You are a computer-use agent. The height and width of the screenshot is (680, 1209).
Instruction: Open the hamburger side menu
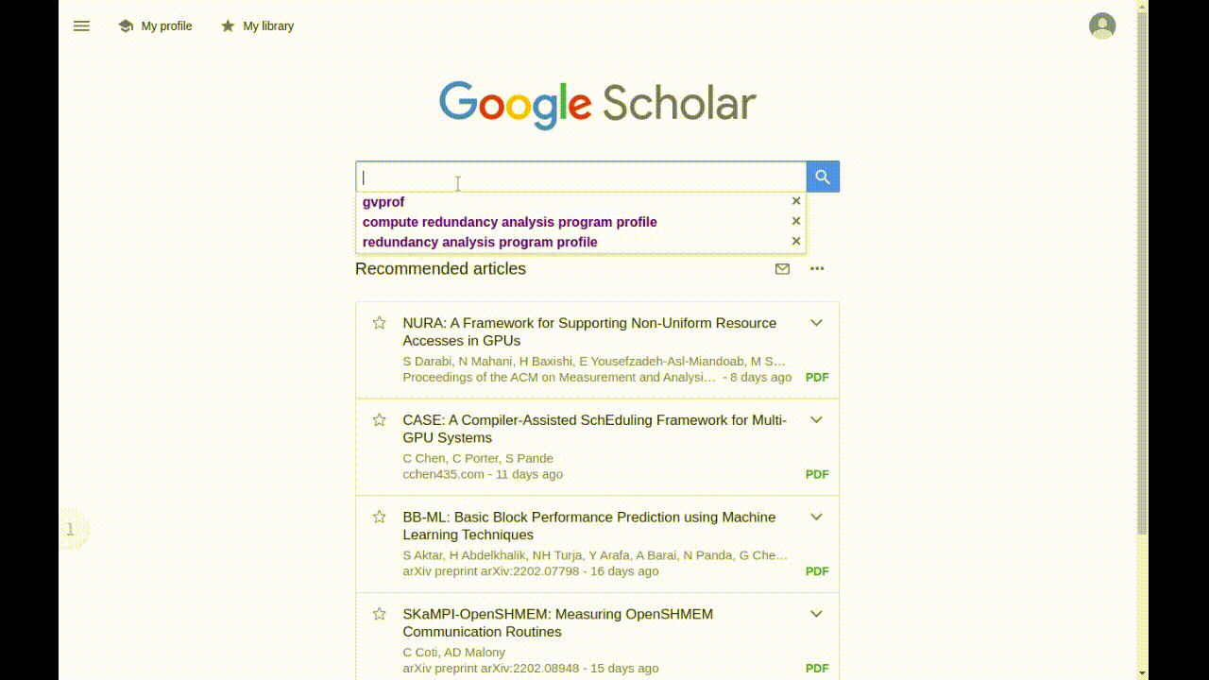click(81, 26)
